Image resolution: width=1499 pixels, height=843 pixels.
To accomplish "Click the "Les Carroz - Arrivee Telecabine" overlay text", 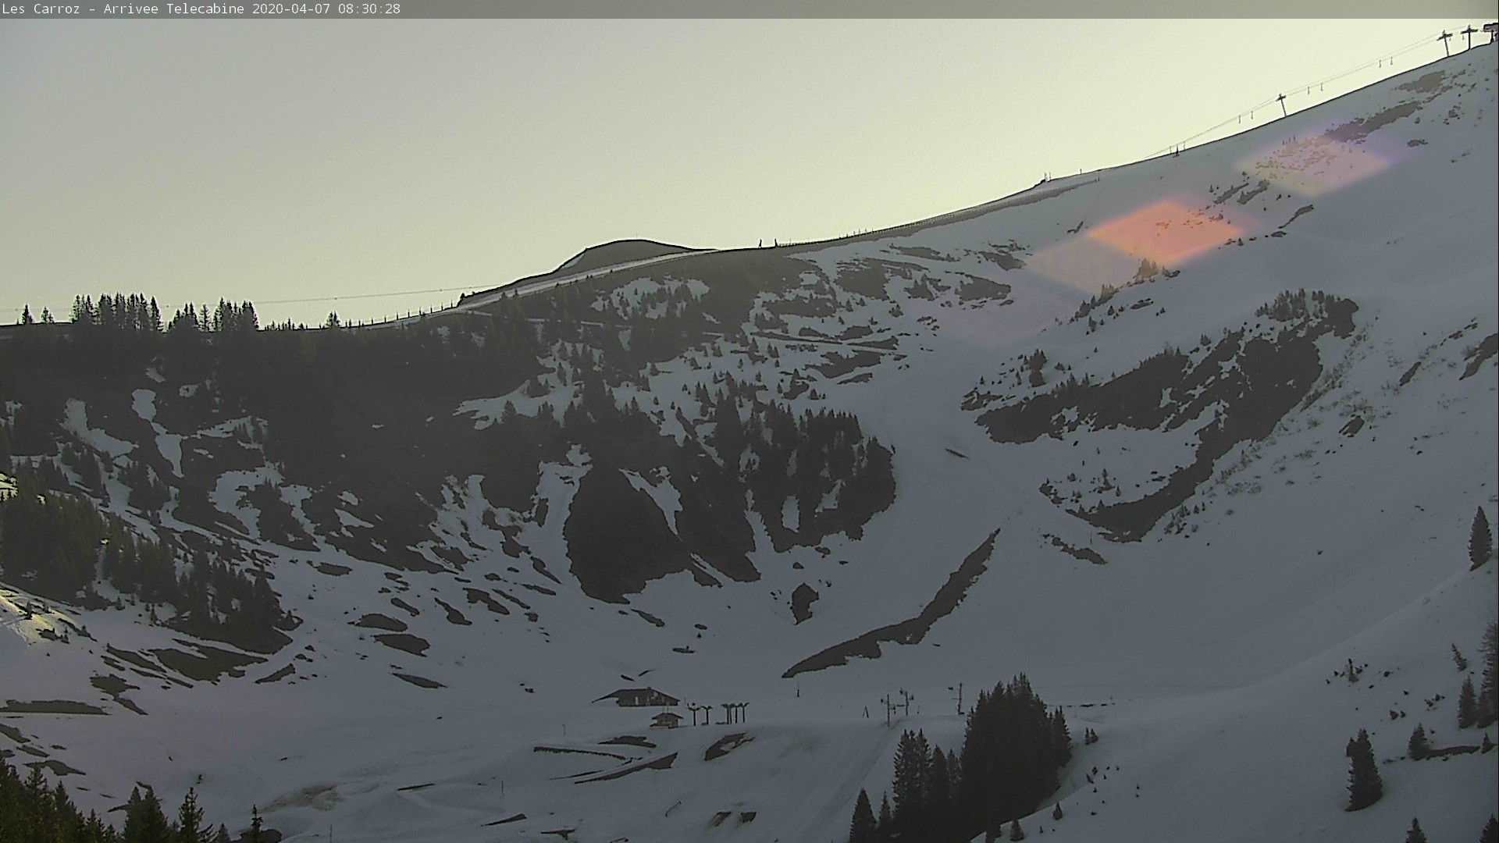I will pyautogui.click(x=124, y=9).
